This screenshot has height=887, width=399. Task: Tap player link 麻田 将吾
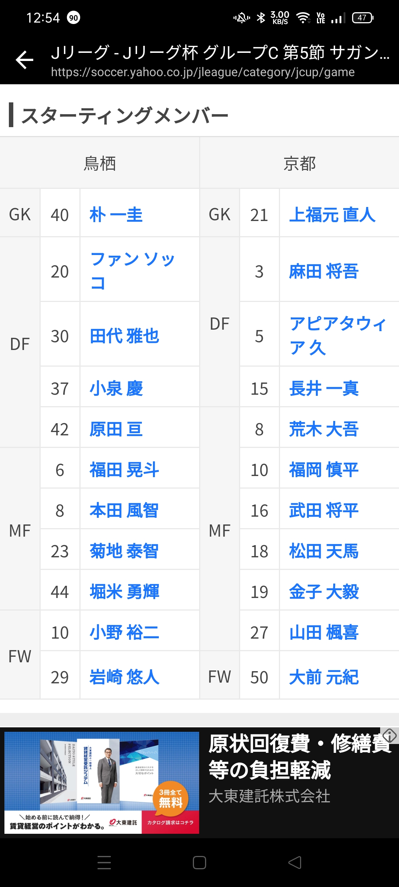[x=324, y=271]
